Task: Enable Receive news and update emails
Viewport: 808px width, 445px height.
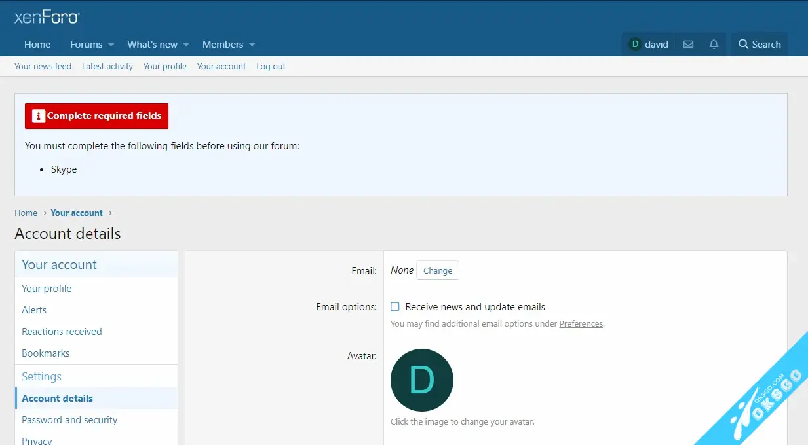Action: coord(395,307)
